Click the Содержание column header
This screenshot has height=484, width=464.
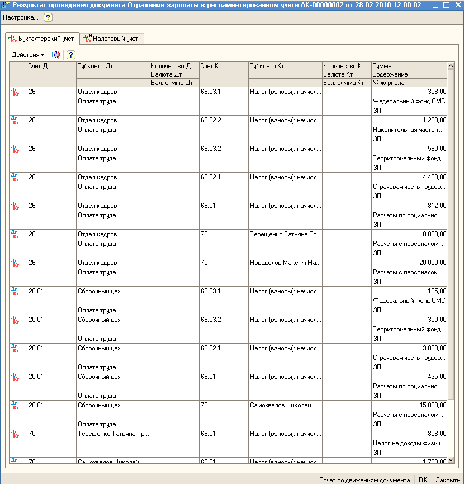coord(409,74)
